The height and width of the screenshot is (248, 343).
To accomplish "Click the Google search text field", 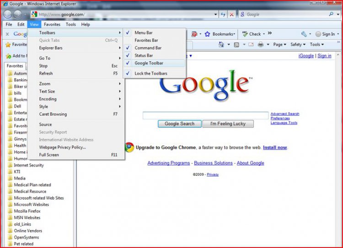I will [206, 116].
